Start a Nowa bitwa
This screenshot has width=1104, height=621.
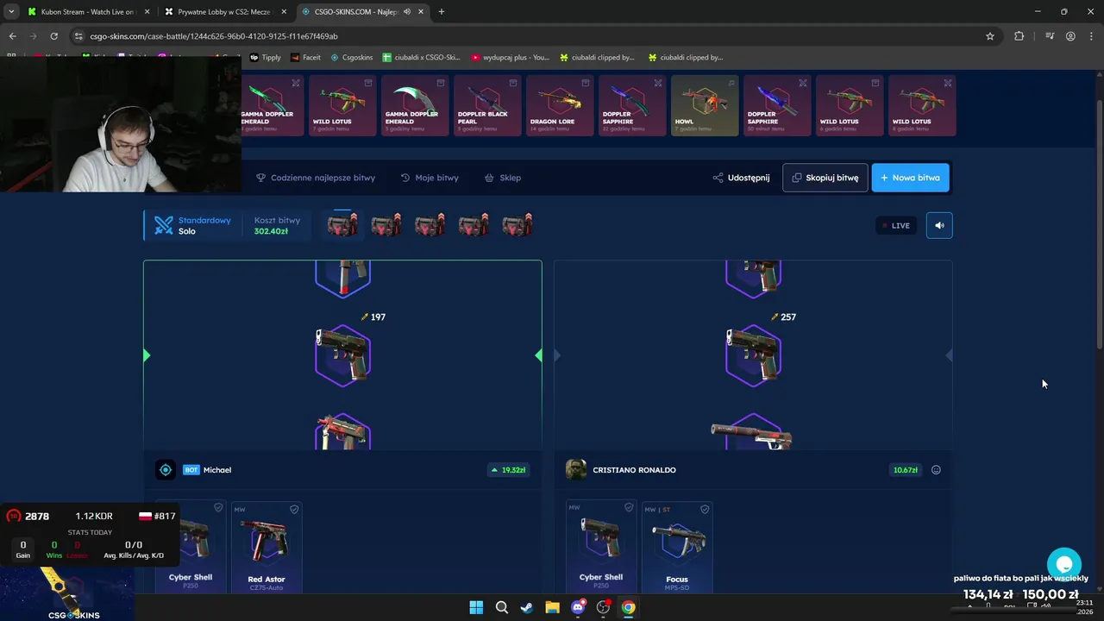[910, 178]
